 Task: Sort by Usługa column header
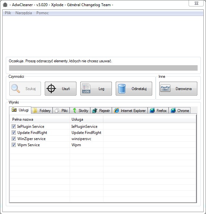tap(86, 119)
